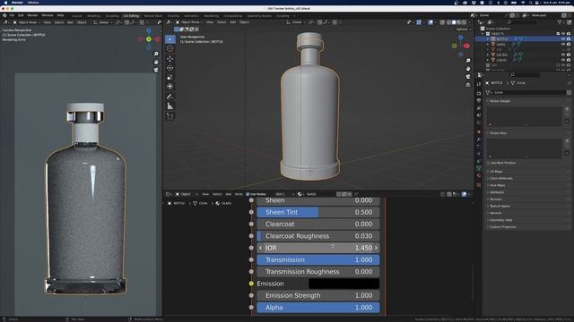Open the Render menu

coord(32,16)
